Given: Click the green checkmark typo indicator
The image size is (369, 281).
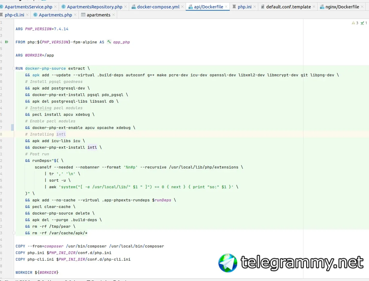Looking at the screenshot, I should [x=364, y=23].
